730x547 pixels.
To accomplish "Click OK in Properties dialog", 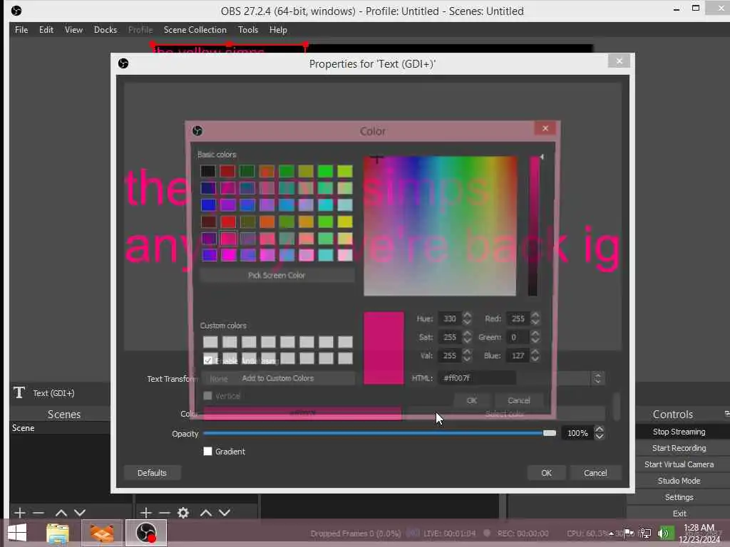I will pyautogui.click(x=547, y=473).
